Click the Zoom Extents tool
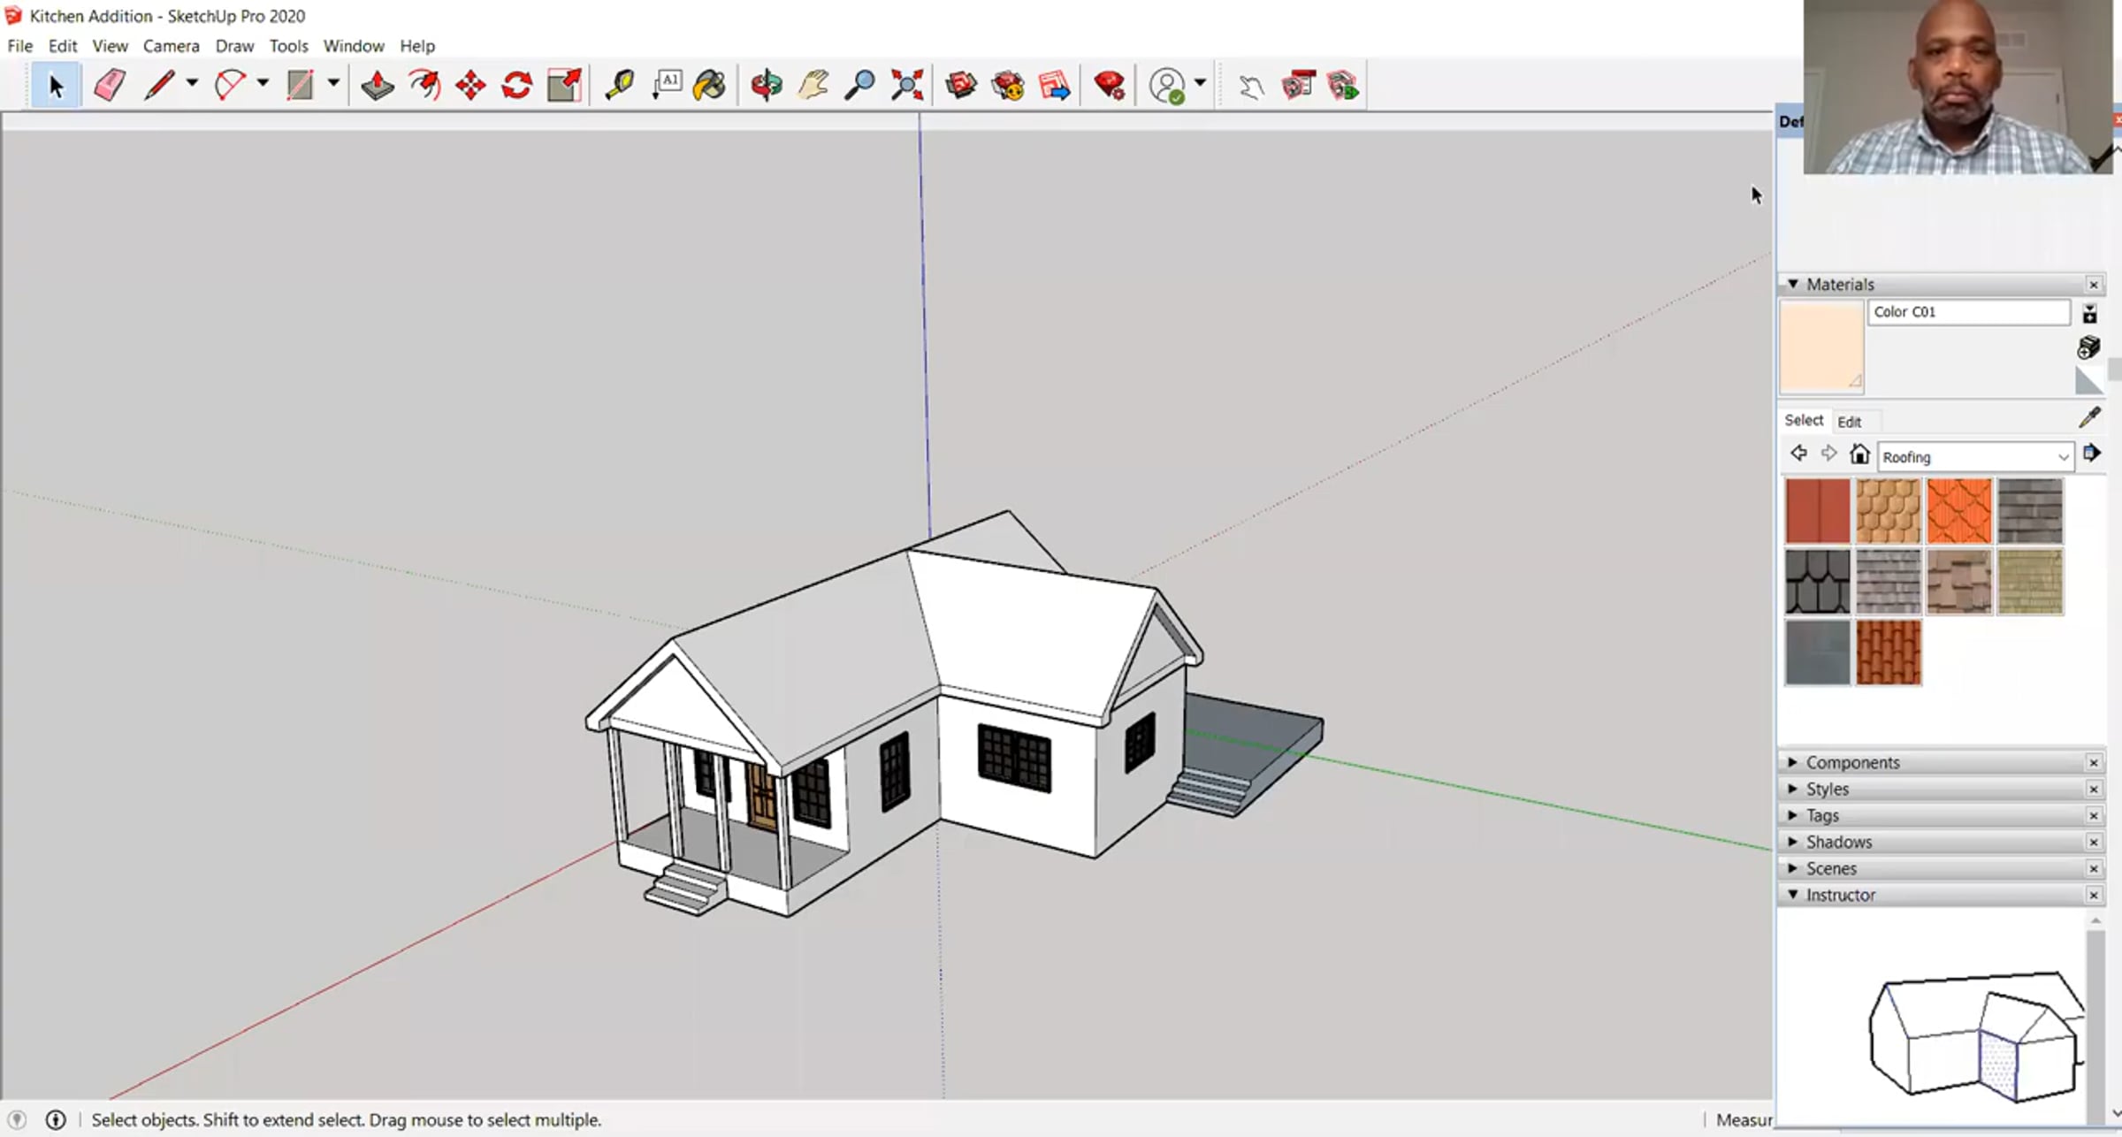Screen dimensions: 2122x1137 pyautogui.click(x=906, y=86)
